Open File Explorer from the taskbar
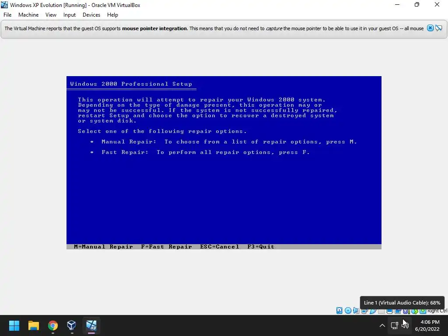Image resolution: width=448 pixels, height=336 pixels. pyautogui.click(x=33, y=325)
